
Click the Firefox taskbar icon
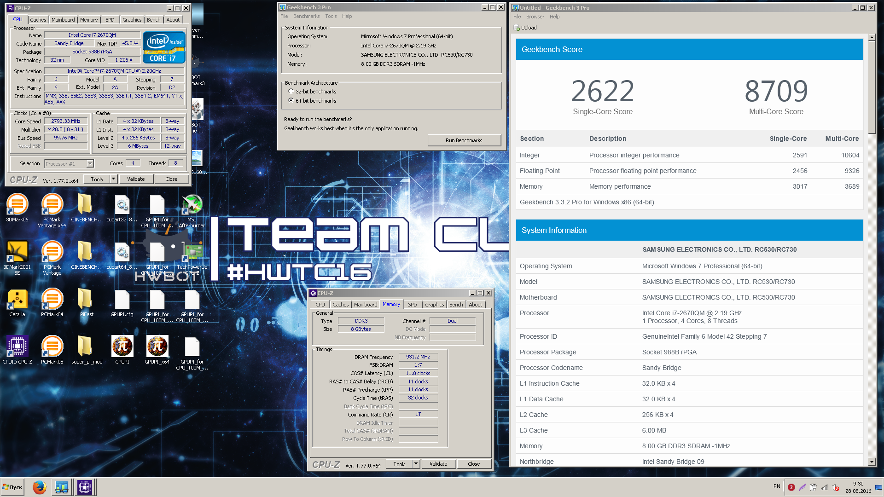[x=40, y=487]
